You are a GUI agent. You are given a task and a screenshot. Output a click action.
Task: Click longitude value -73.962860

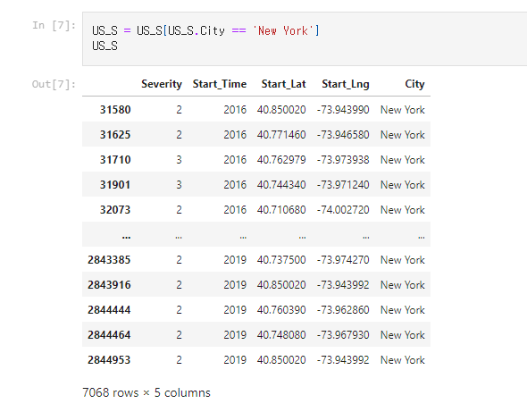click(343, 310)
